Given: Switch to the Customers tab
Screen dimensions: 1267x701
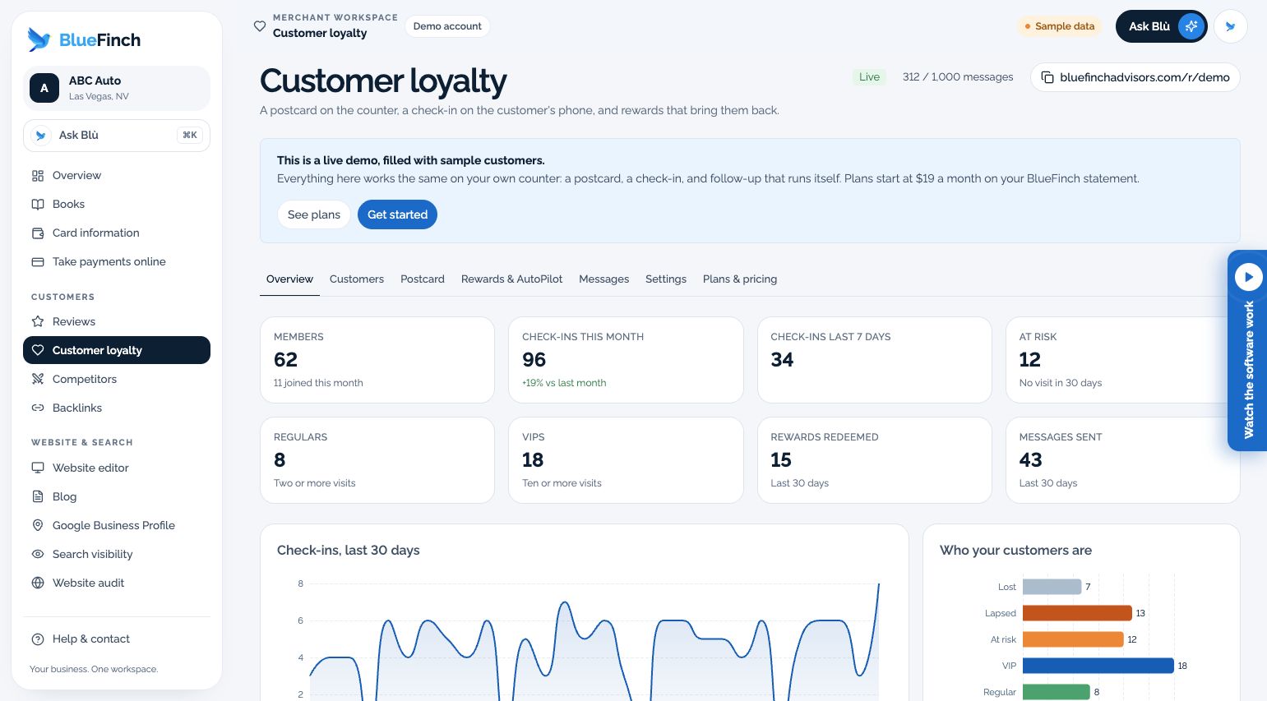Looking at the screenshot, I should click(357, 279).
